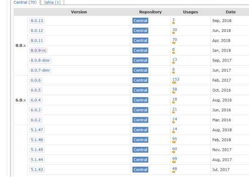Click Central badge in 6.0.2 row

coord(140,120)
